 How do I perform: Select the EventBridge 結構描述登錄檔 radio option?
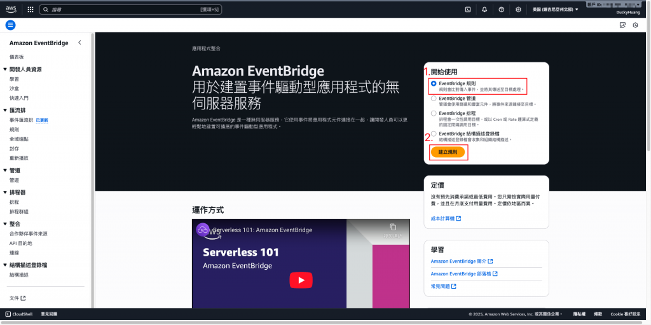(x=434, y=134)
